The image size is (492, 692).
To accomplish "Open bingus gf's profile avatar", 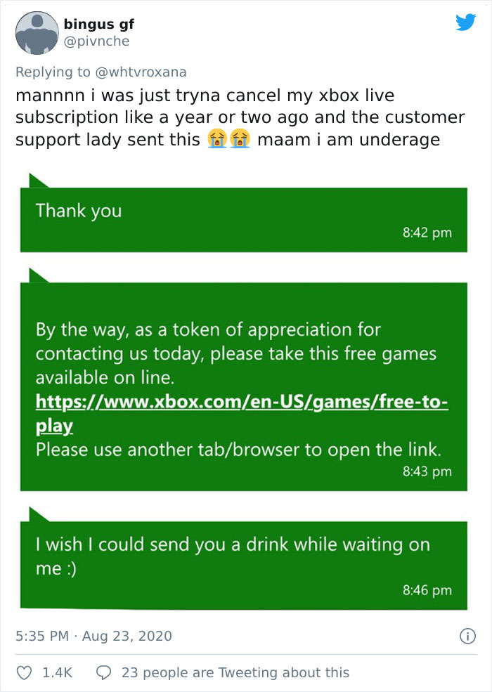I will (39, 31).
